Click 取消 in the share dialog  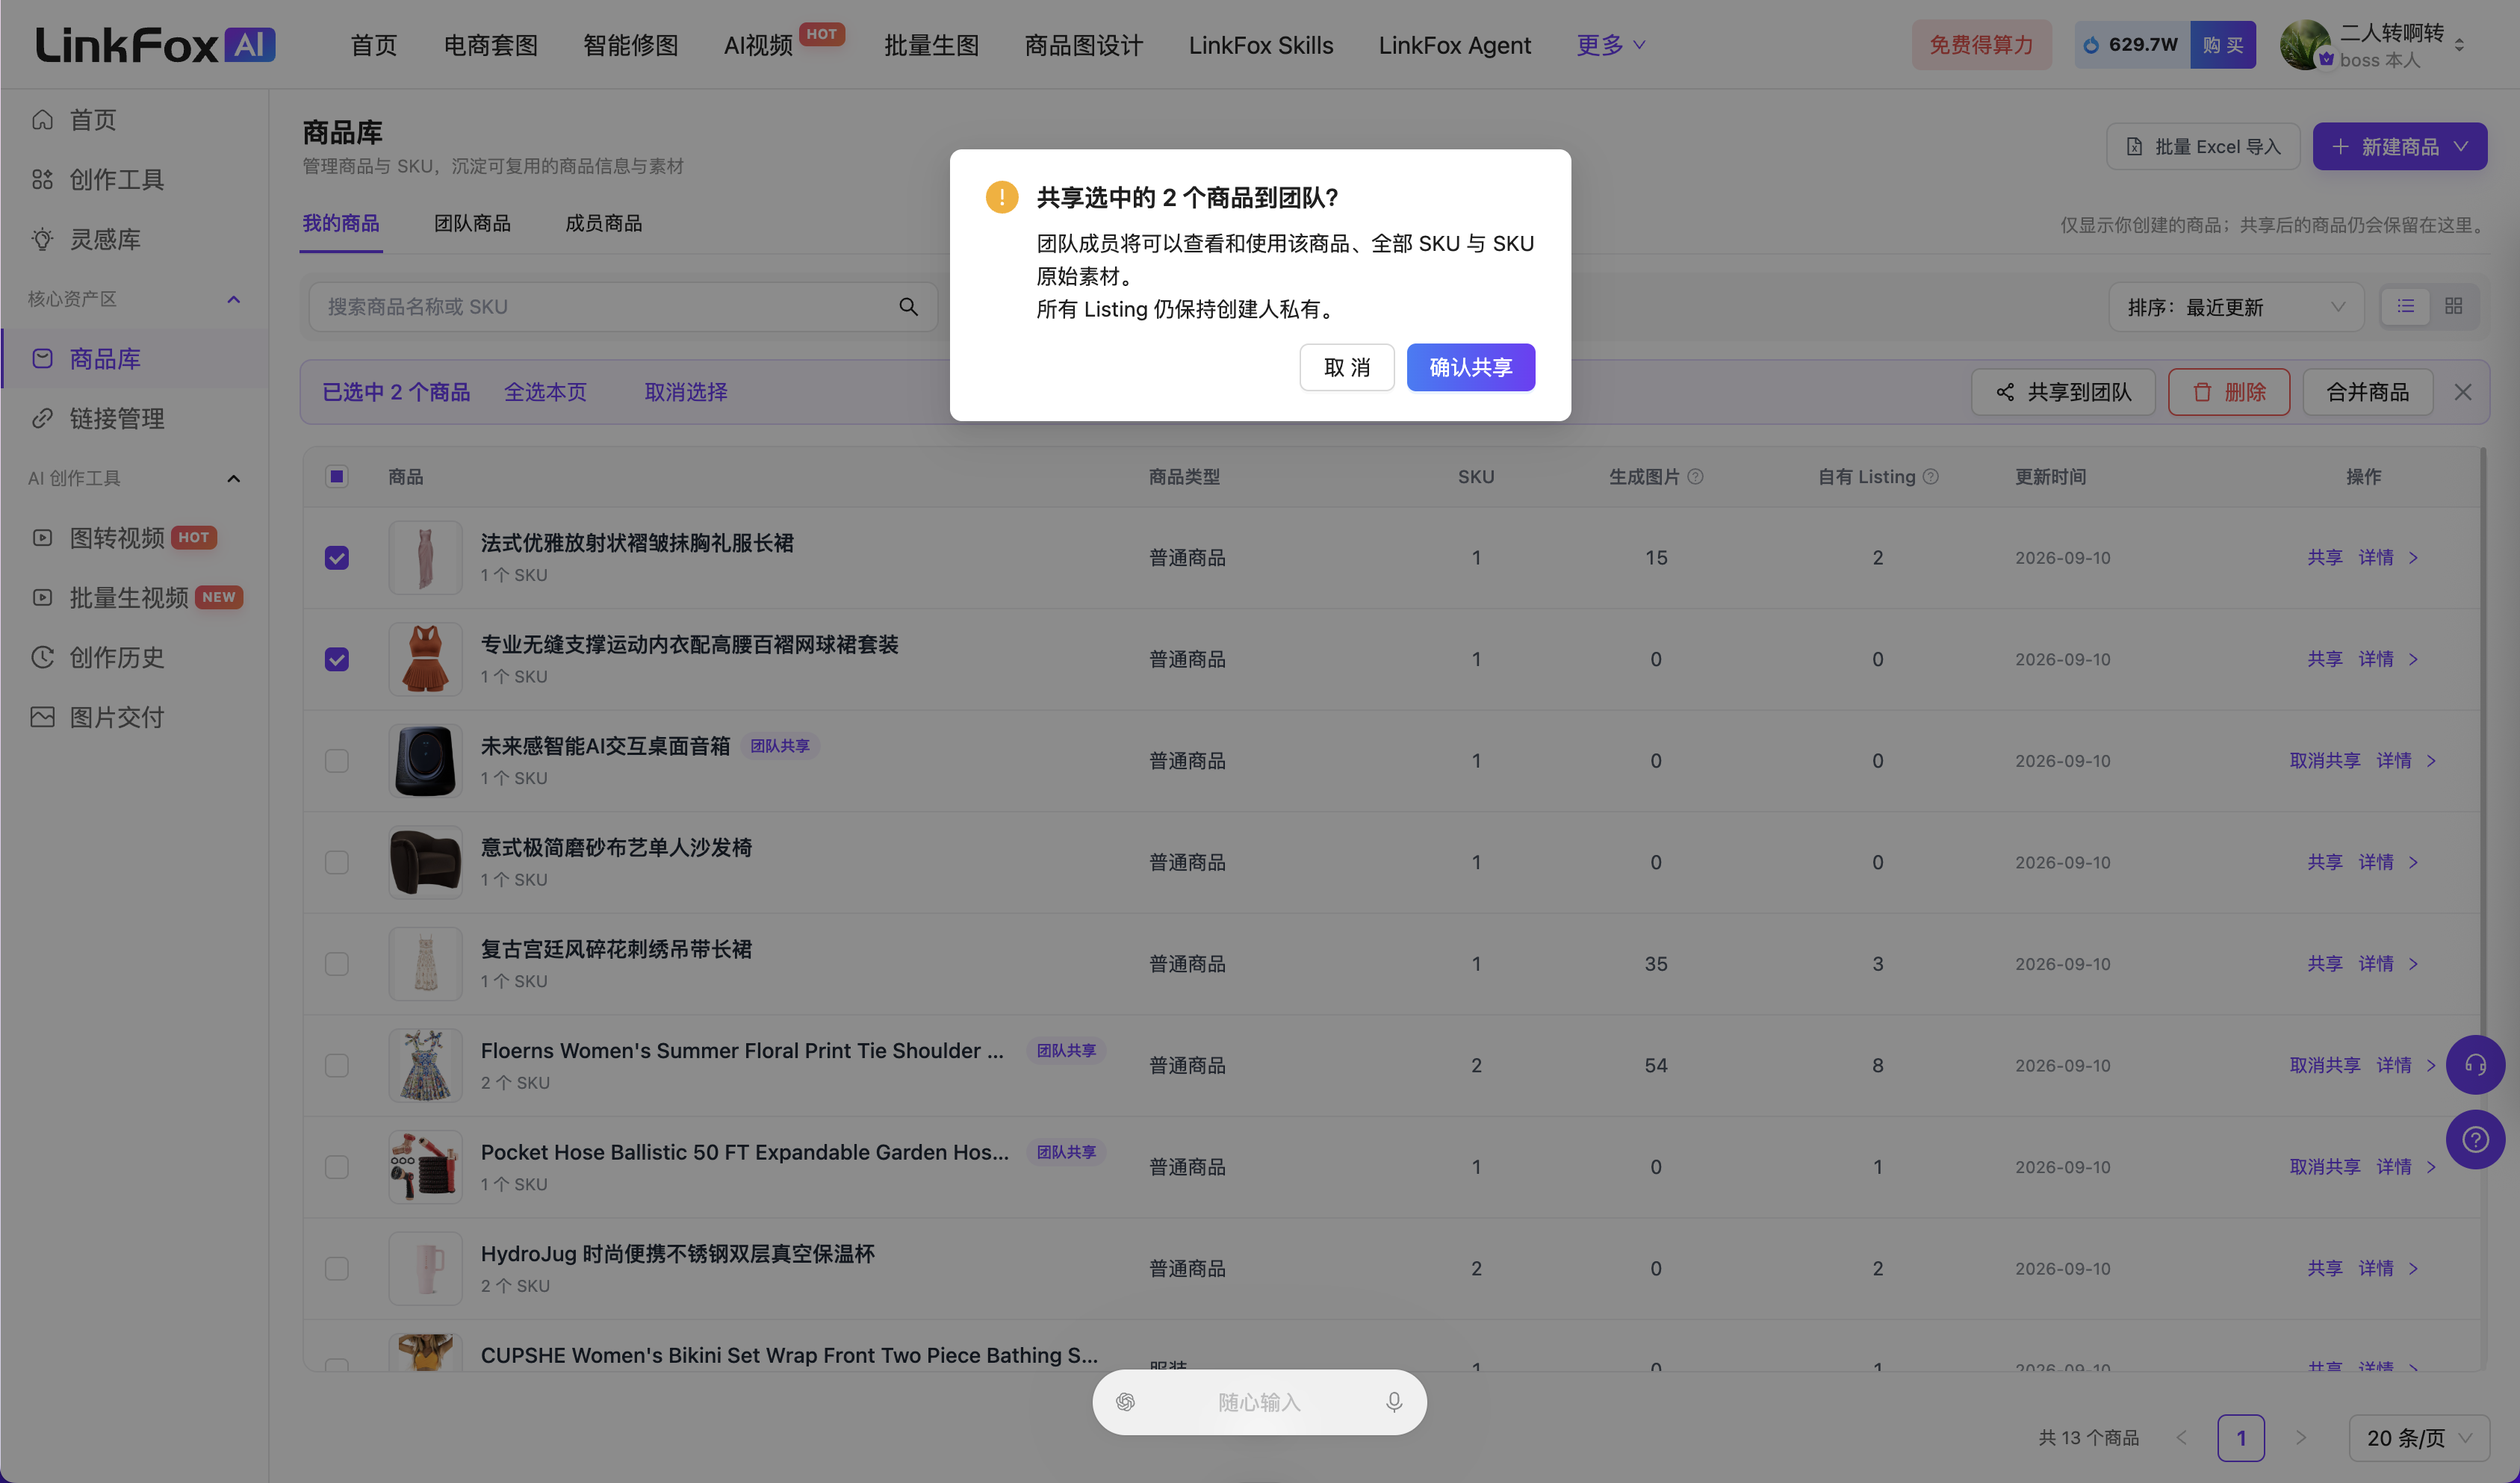(1346, 367)
